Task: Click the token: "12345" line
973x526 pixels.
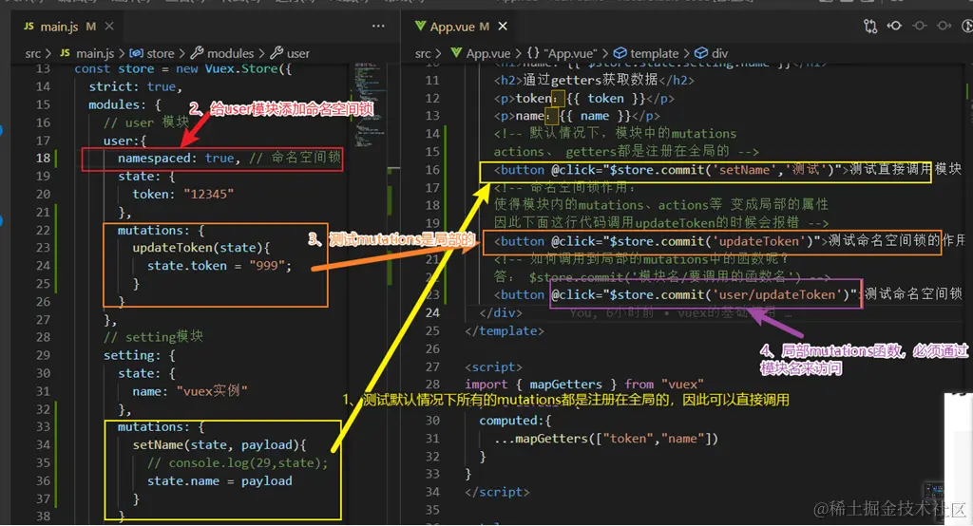Action: 183,194
